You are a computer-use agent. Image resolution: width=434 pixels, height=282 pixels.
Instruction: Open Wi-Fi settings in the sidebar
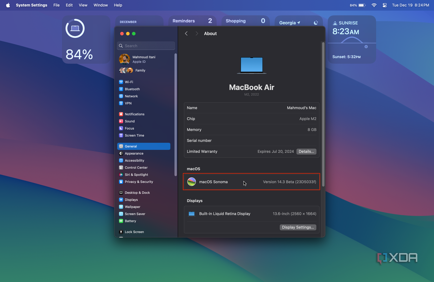tap(144, 82)
